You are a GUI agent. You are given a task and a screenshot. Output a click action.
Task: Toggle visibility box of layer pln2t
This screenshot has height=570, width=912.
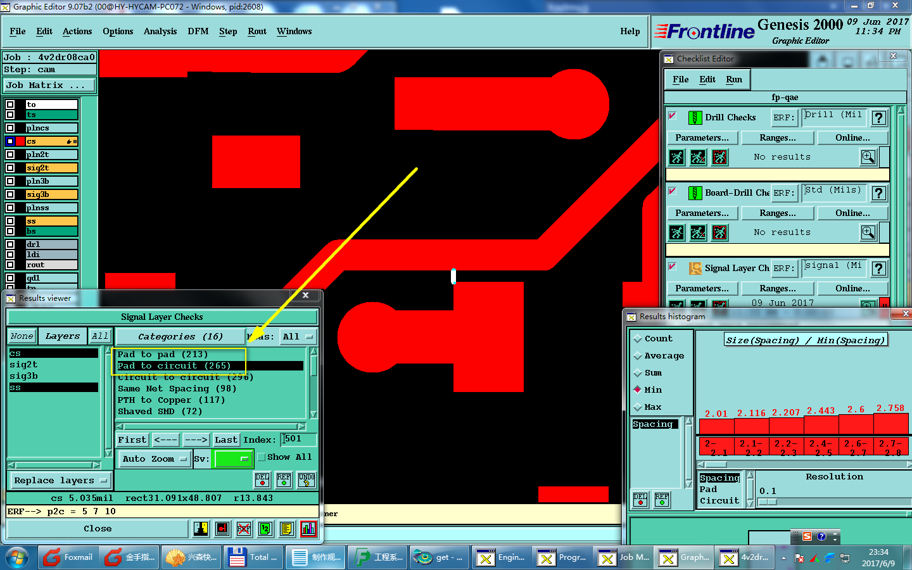10,155
